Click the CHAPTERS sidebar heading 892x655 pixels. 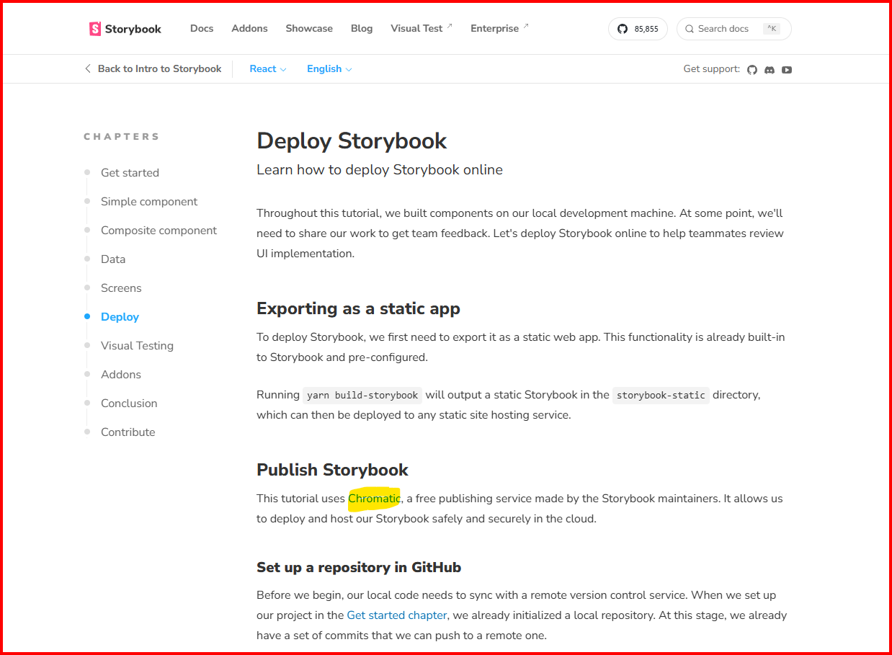[x=122, y=137]
